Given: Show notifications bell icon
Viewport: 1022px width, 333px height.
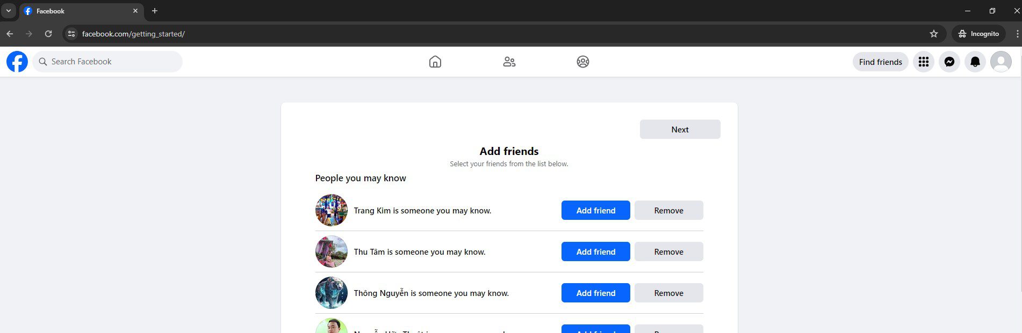Looking at the screenshot, I should [x=975, y=62].
